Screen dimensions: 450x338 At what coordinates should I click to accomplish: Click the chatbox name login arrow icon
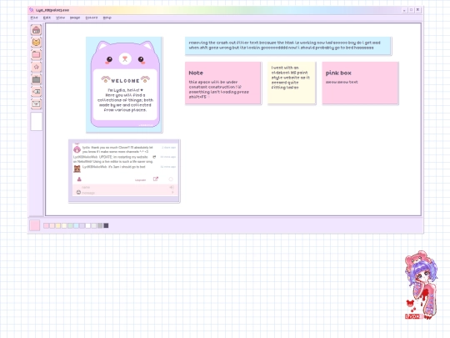click(172, 188)
